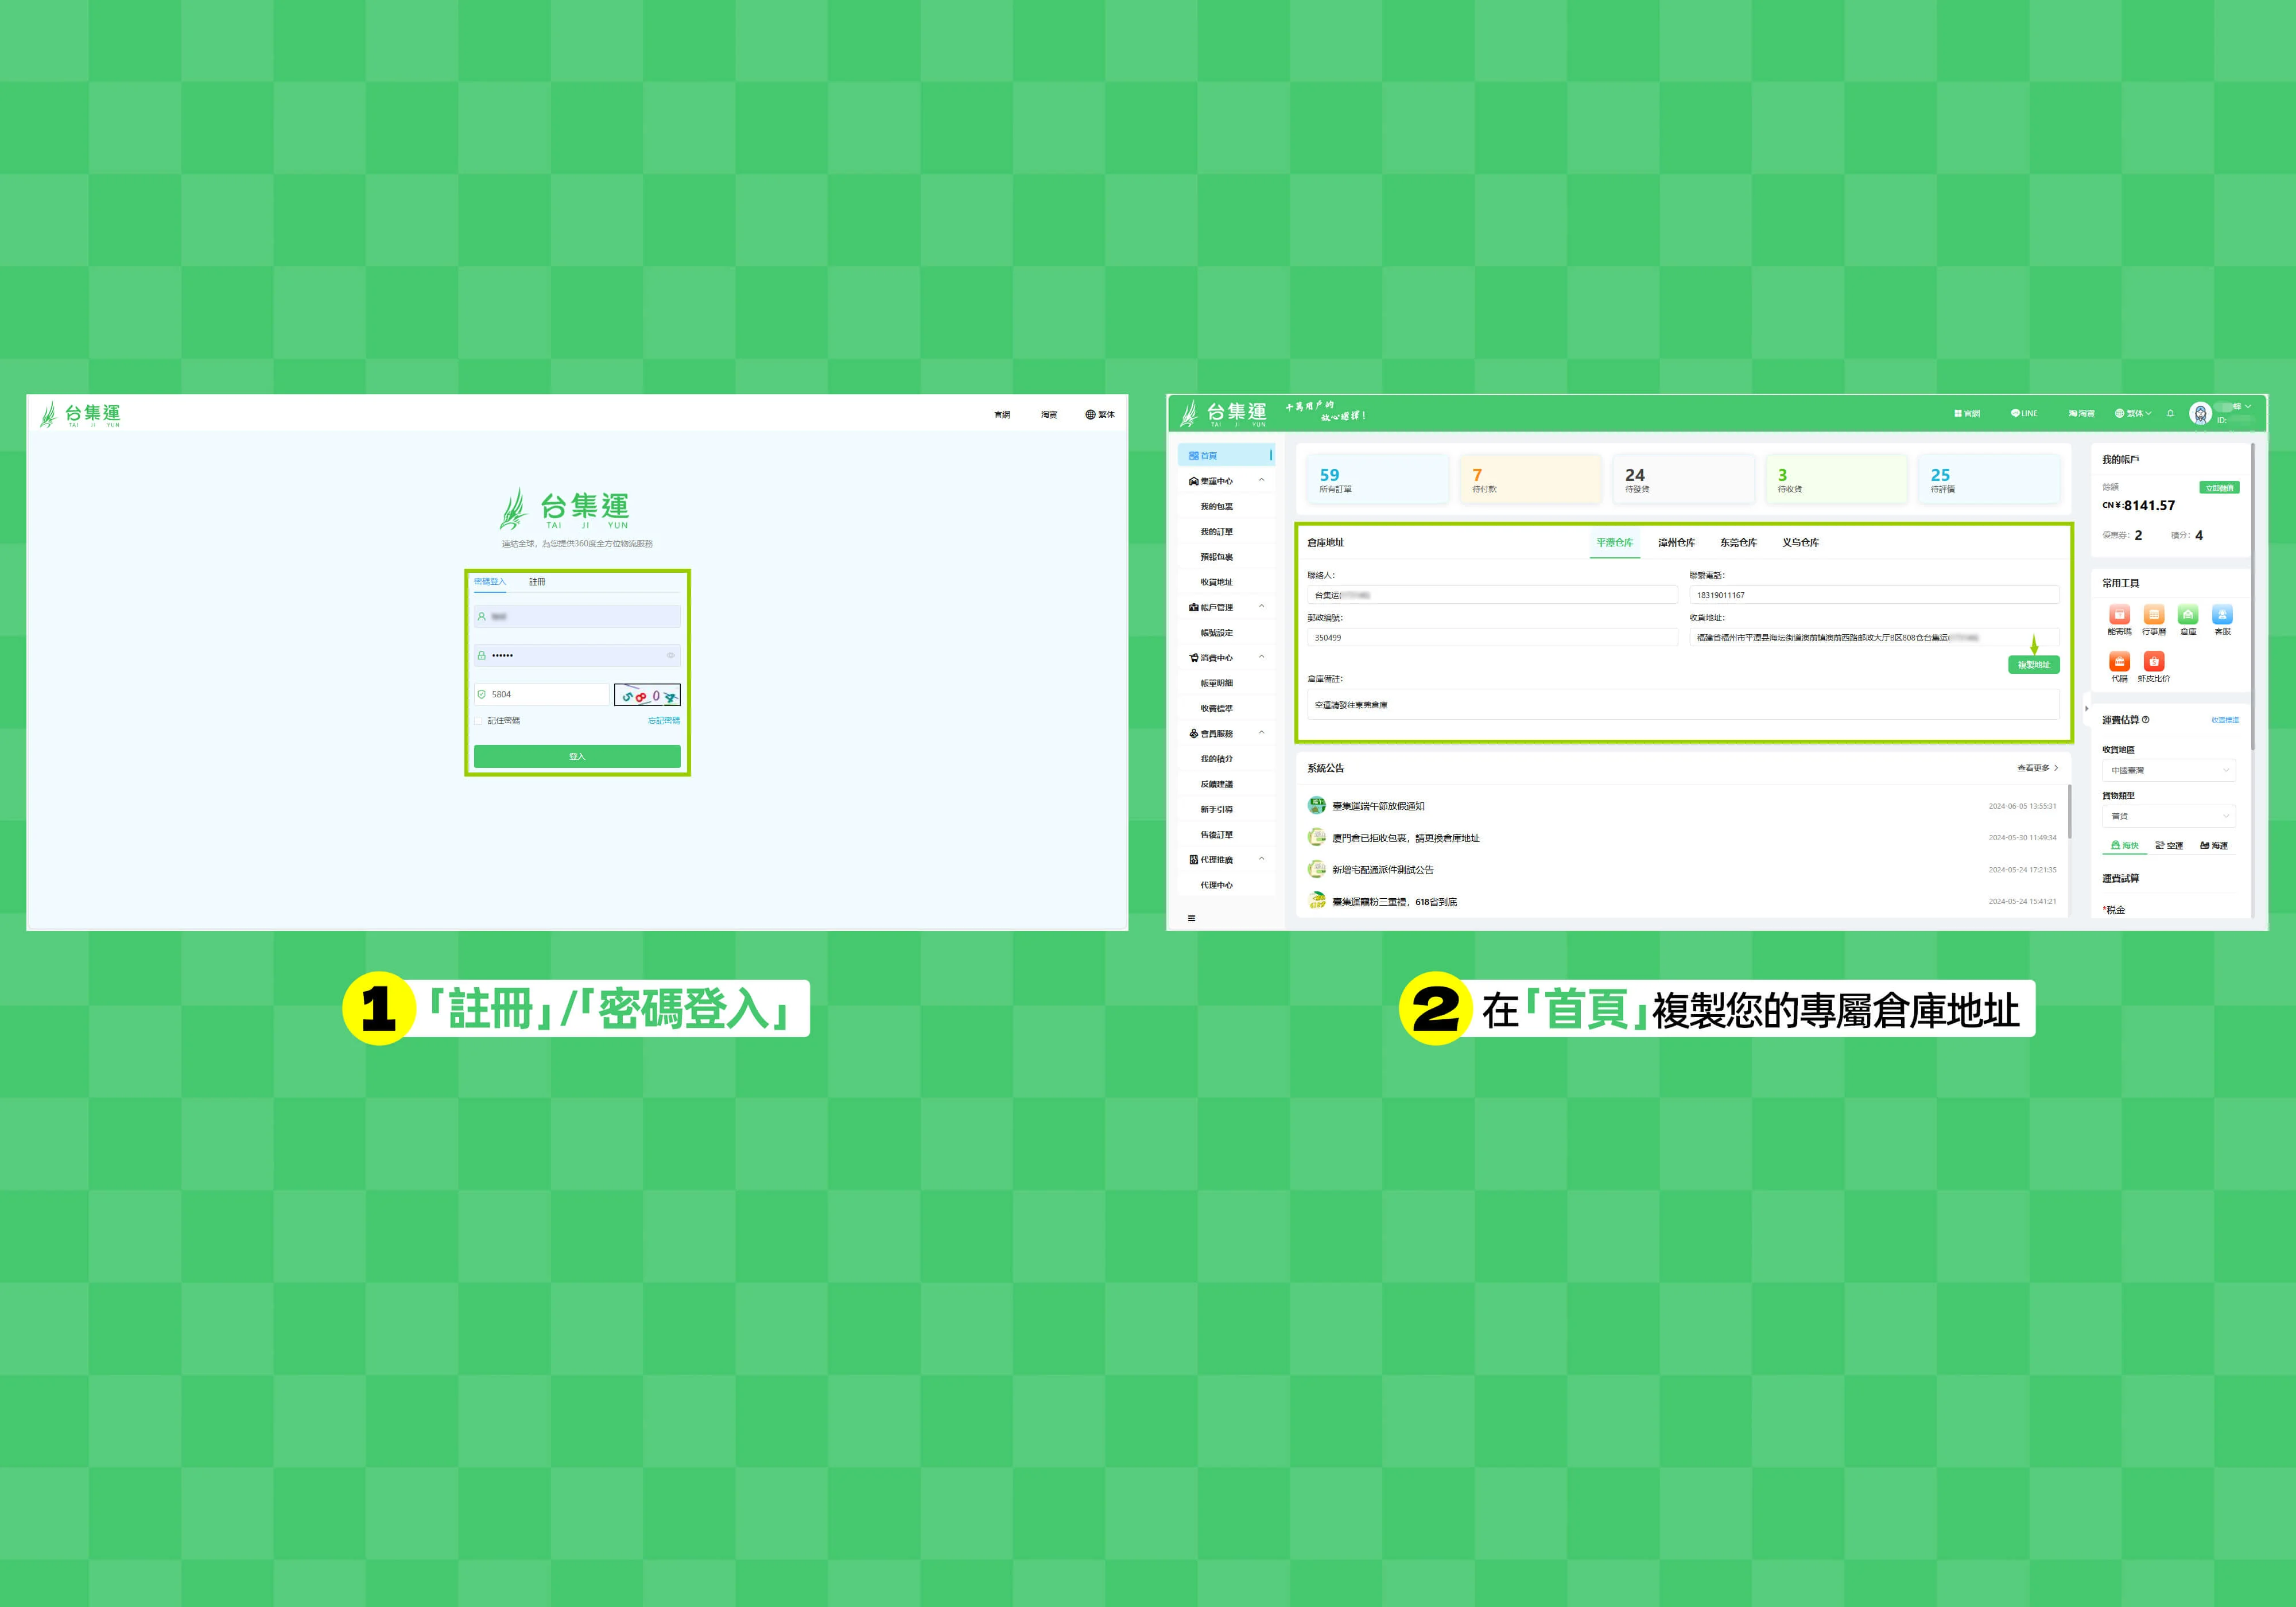Collapse the 代理推廣 sidebar group
This screenshot has height=1607, width=2296.
pyautogui.click(x=1261, y=859)
